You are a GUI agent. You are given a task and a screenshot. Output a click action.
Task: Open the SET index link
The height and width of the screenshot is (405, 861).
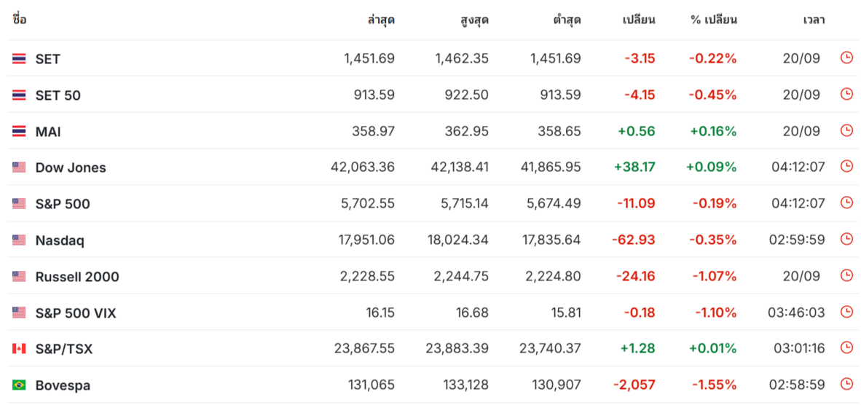[48, 58]
